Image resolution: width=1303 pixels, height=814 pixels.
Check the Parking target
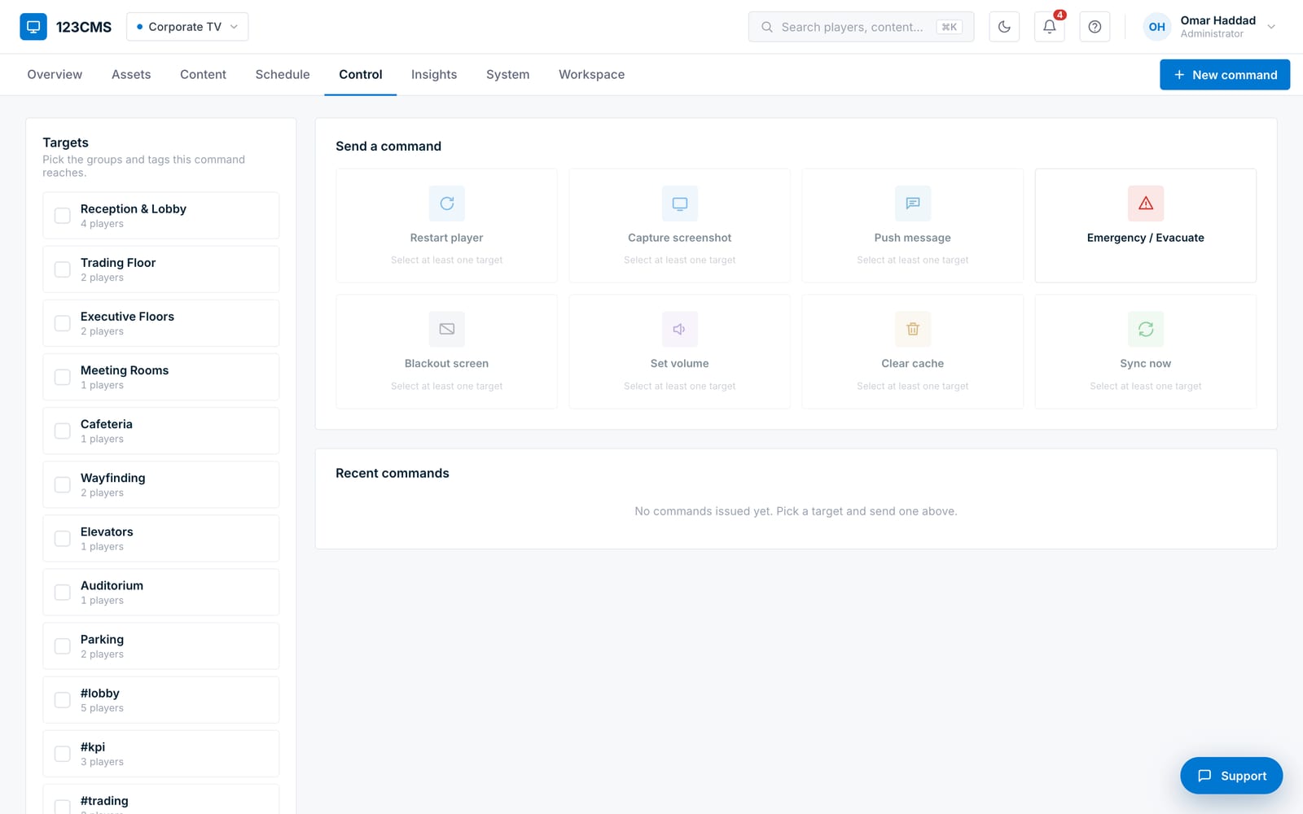62,646
